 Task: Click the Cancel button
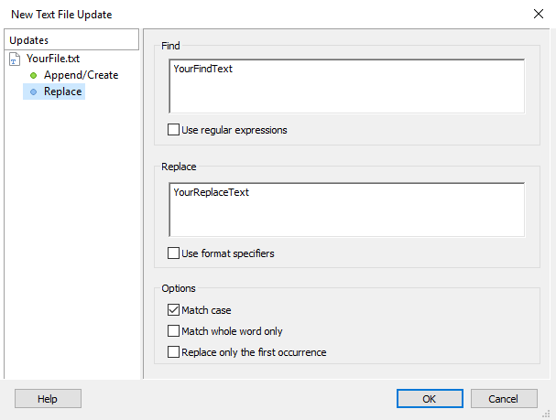pos(504,399)
